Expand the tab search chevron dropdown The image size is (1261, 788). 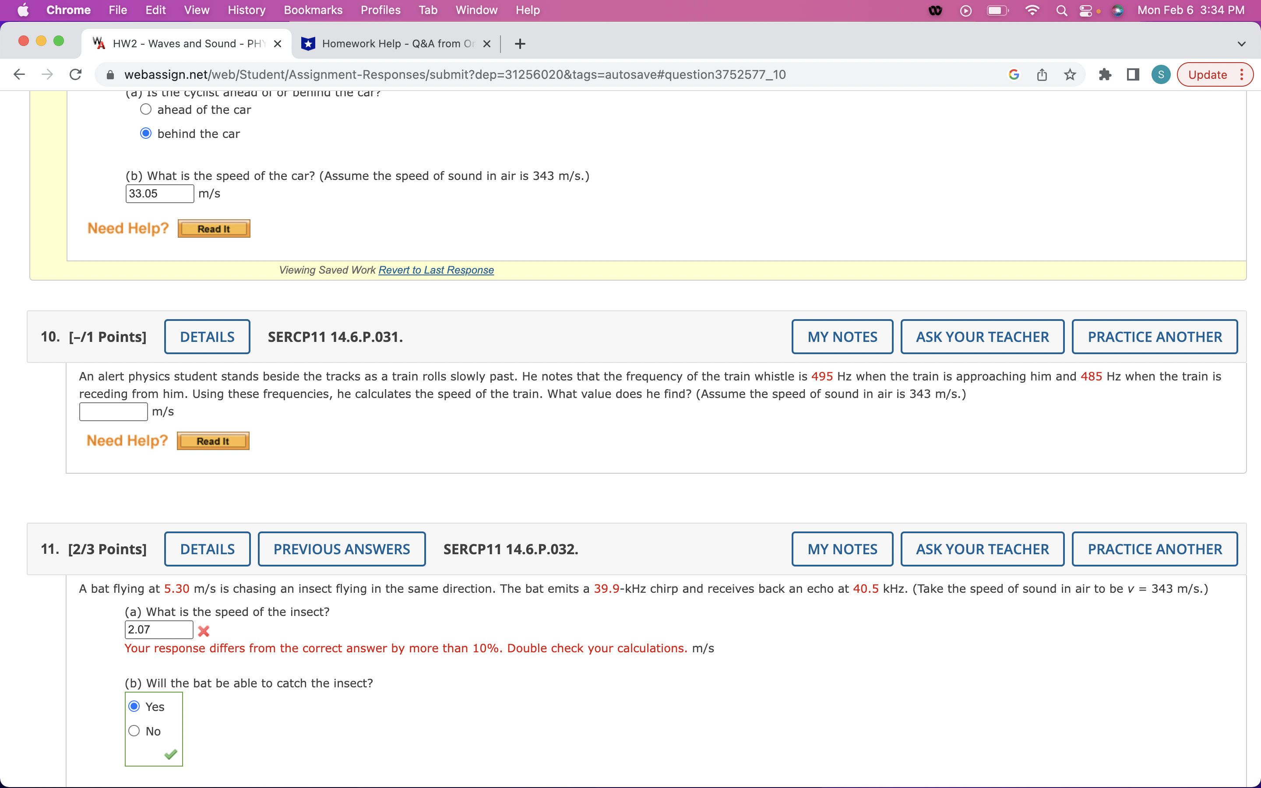[x=1241, y=44]
